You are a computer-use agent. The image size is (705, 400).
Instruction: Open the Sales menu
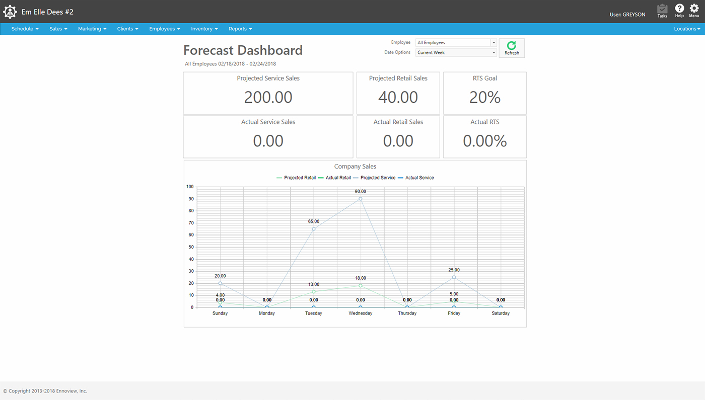tap(58, 29)
